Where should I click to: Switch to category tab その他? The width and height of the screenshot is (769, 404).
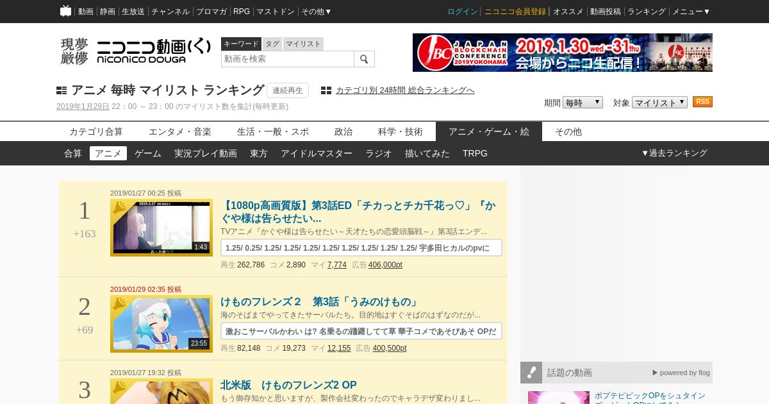click(568, 131)
